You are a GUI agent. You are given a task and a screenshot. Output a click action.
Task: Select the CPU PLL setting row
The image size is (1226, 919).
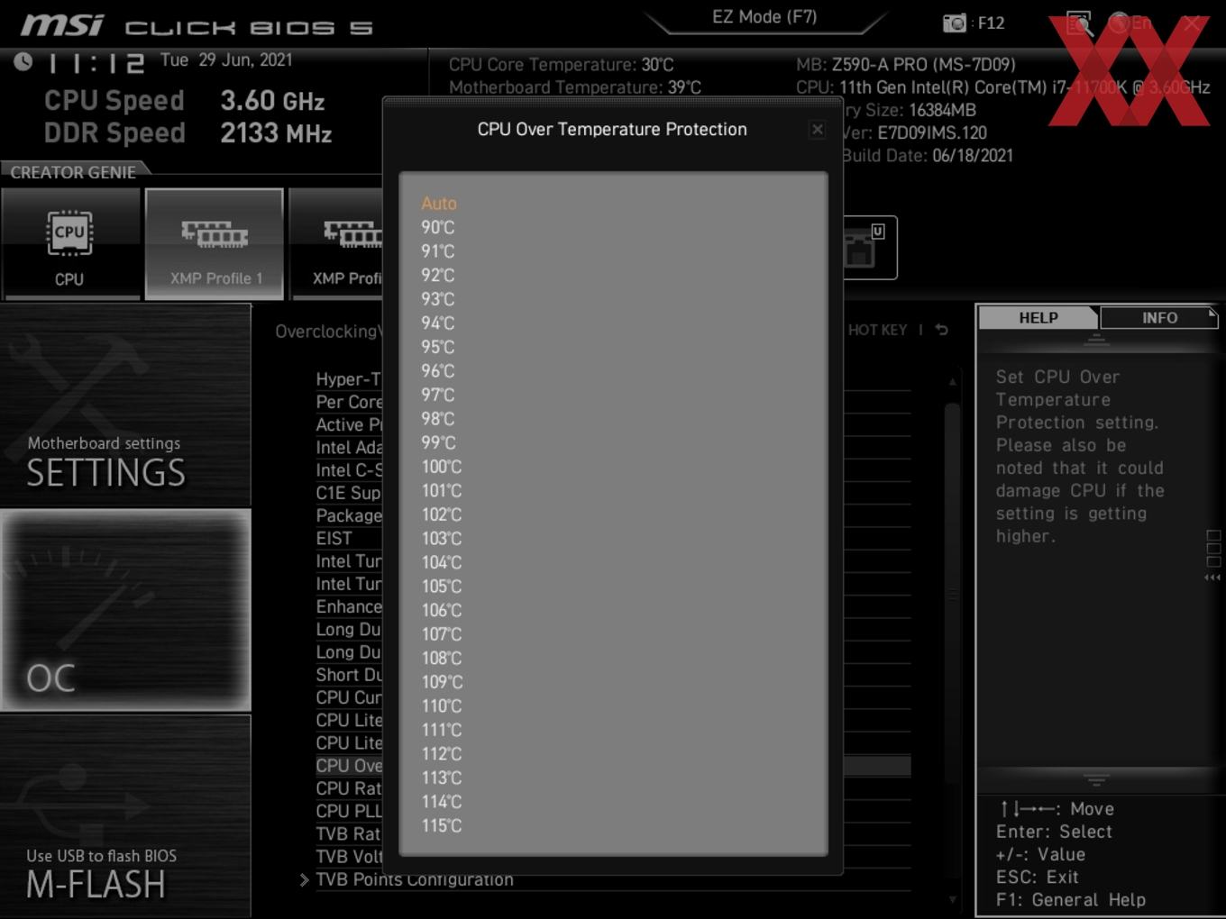pyautogui.click(x=349, y=812)
